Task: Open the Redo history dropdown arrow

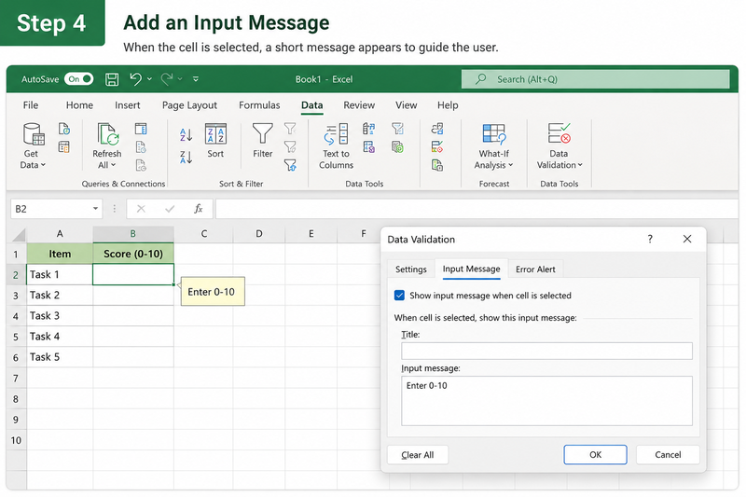Action: click(x=180, y=79)
